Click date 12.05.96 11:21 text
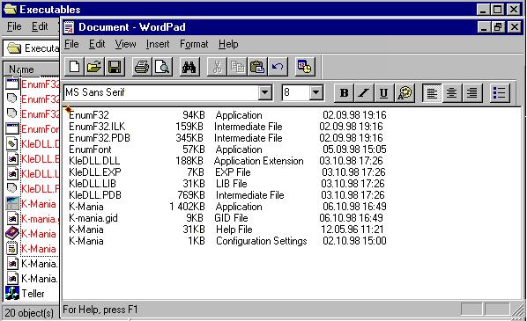The image size is (527, 321). tap(352, 230)
